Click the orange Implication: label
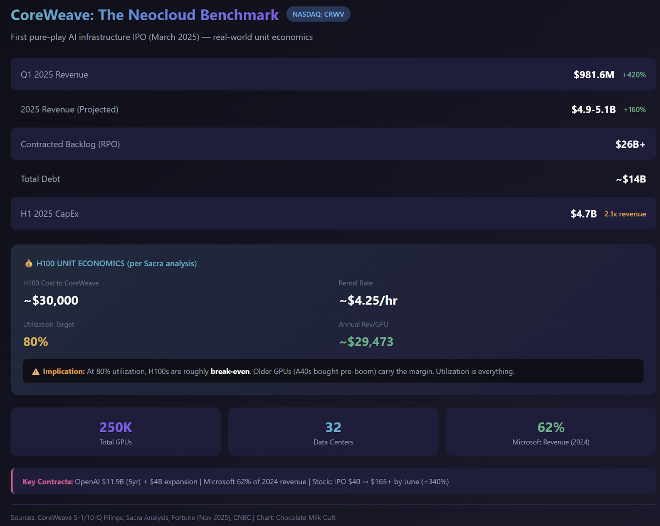Screen dimensions: 660x526 point(64,371)
